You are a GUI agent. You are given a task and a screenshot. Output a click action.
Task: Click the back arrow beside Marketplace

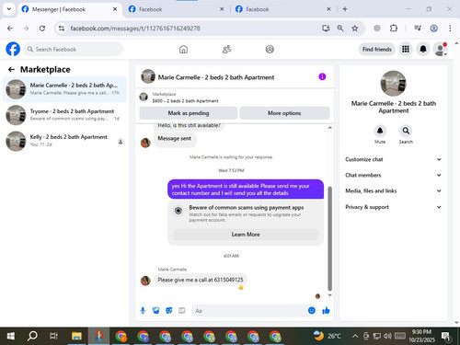pyautogui.click(x=11, y=70)
